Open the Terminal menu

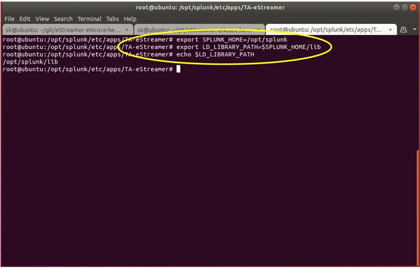coord(89,19)
